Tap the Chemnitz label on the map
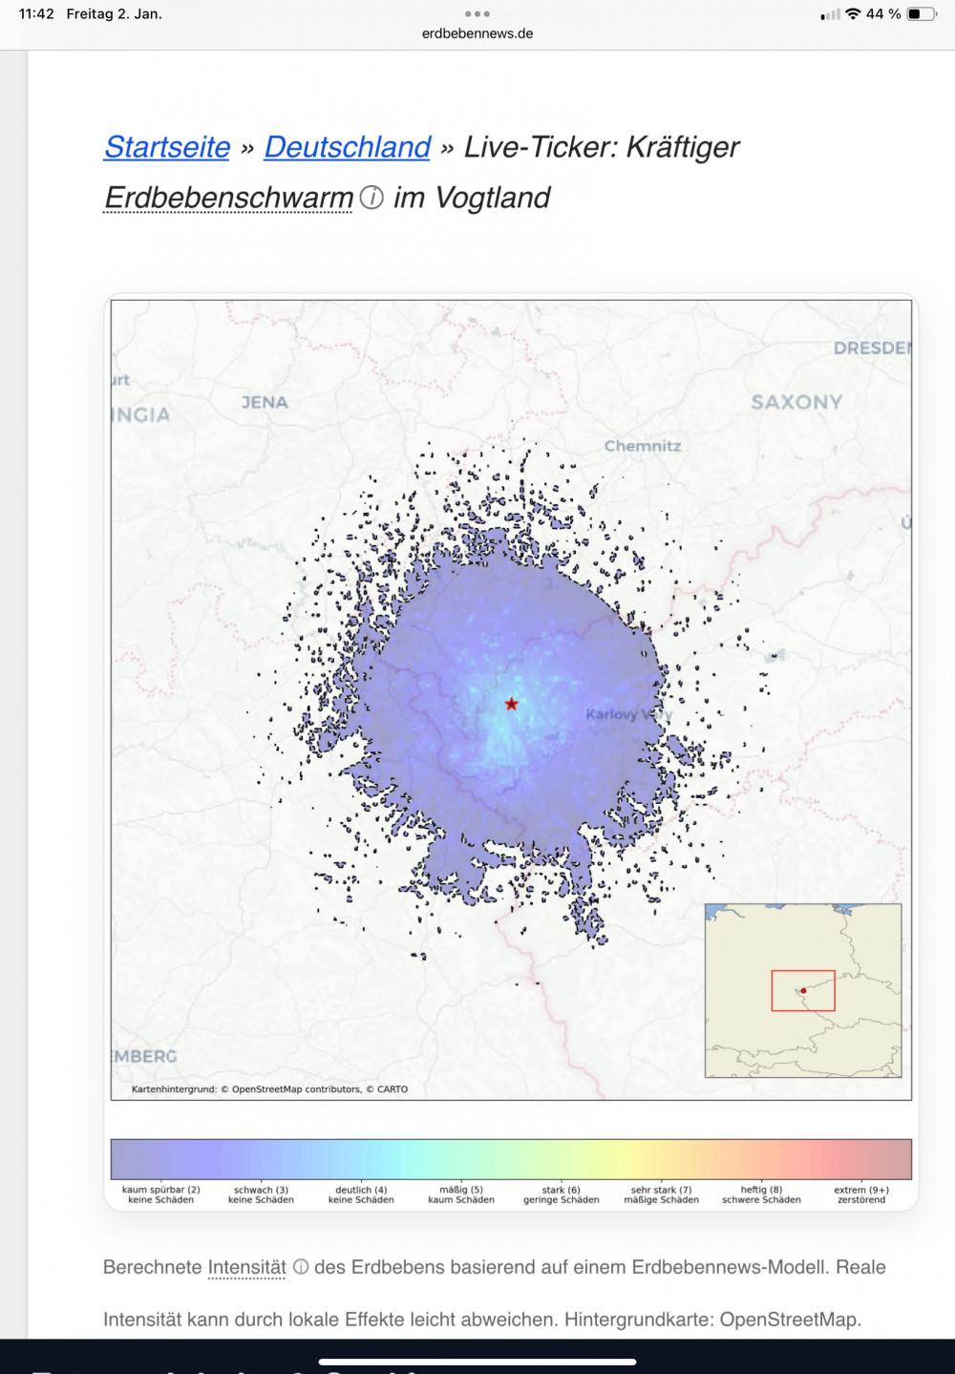 643,446
